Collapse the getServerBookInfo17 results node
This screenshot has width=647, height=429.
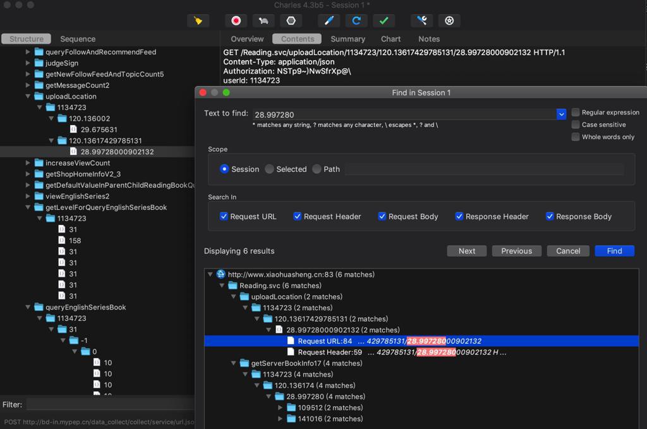[x=233, y=363]
